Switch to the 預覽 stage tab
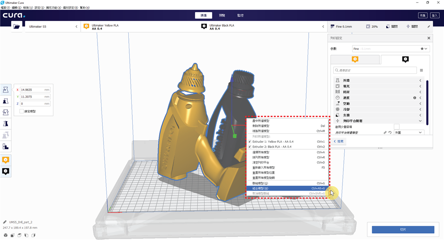The width and height of the screenshot is (444, 240). tap(222, 15)
